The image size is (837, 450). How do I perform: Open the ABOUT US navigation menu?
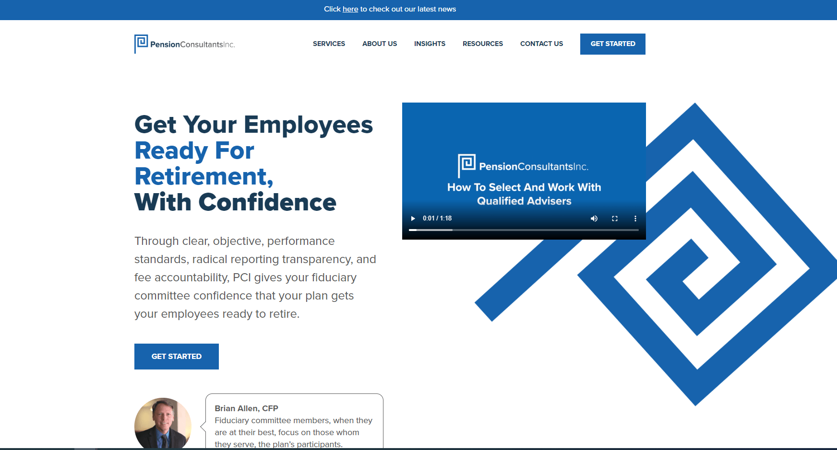coord(379,44)
